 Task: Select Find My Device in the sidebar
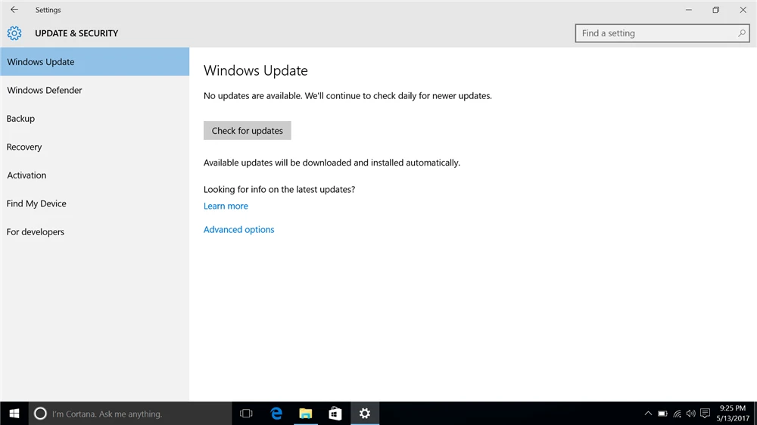pyautogui.click(x=95, y=203)
